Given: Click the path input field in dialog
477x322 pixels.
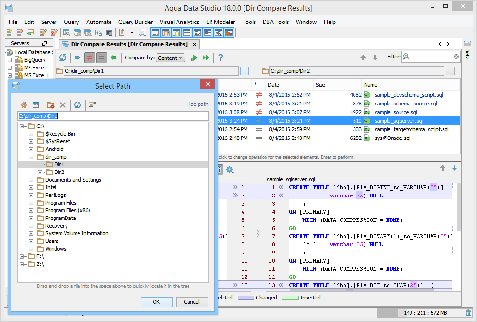Looking at the screenshot, I should coord(113,116).
